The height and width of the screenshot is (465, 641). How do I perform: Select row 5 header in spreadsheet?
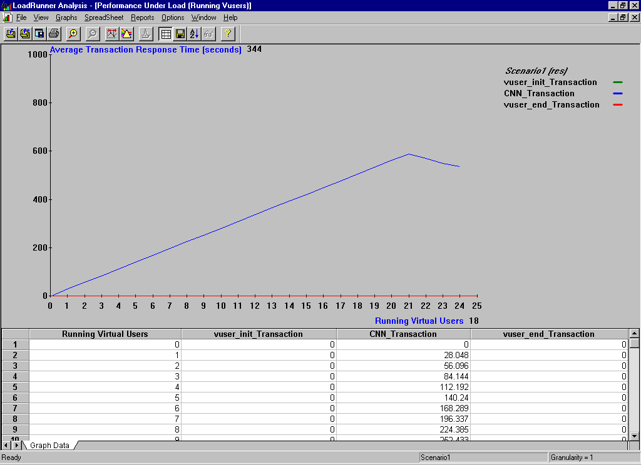[x=16, y=387]
